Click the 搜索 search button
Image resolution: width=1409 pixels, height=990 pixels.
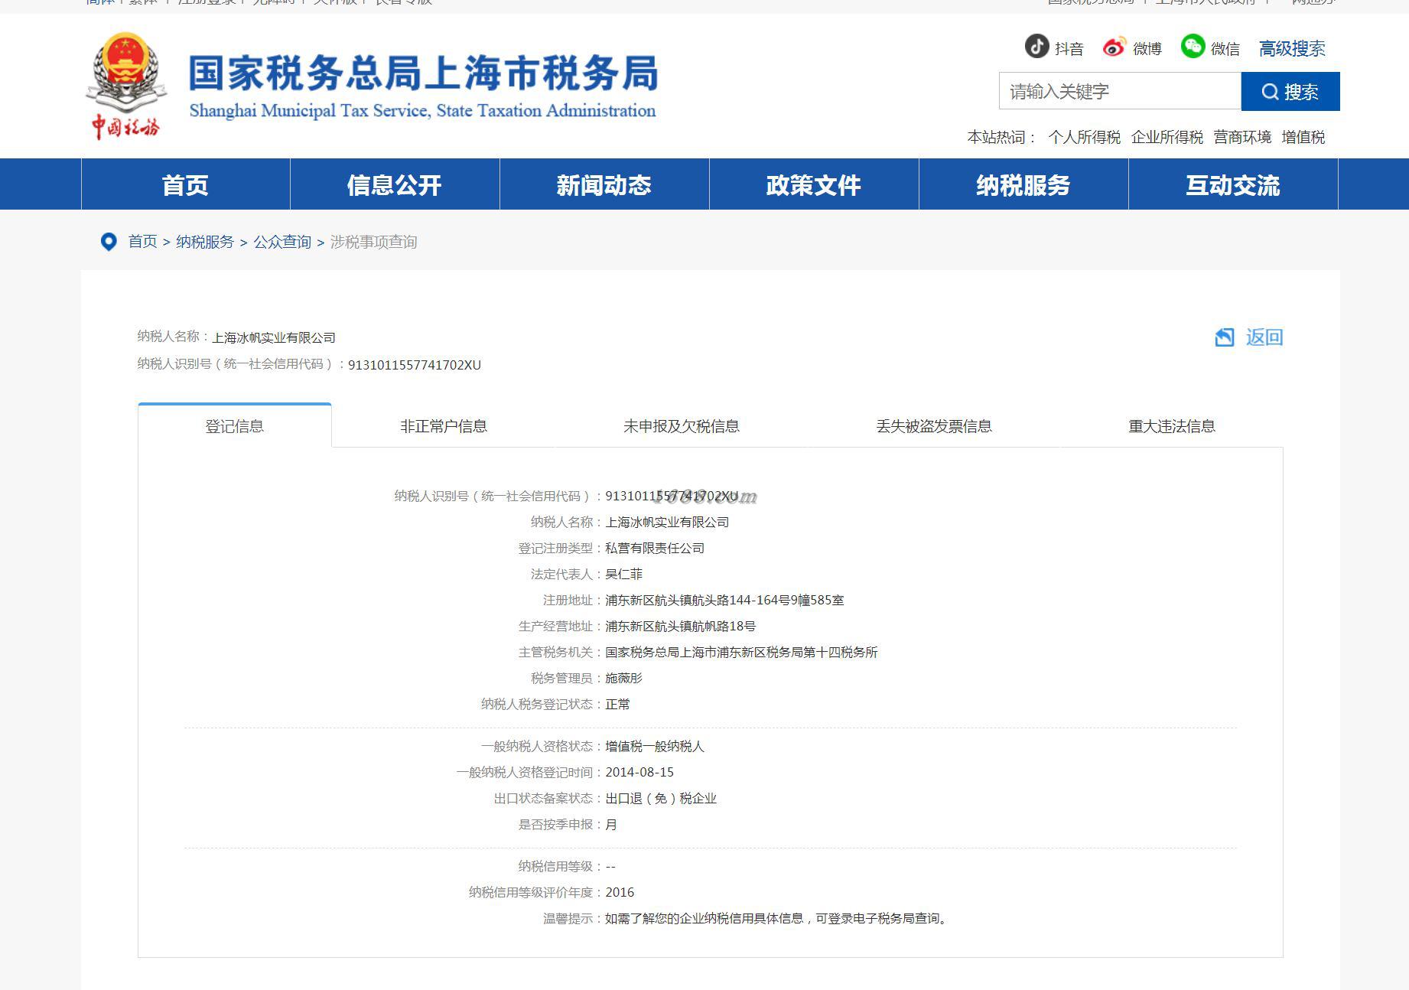[1290, 91]
